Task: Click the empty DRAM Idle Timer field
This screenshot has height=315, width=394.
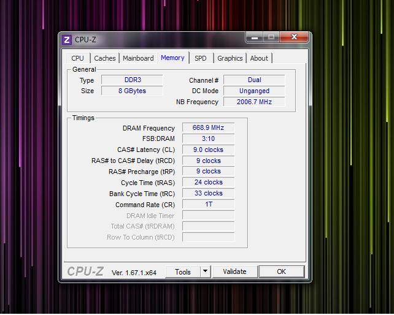Action: (x=208, y=215)
